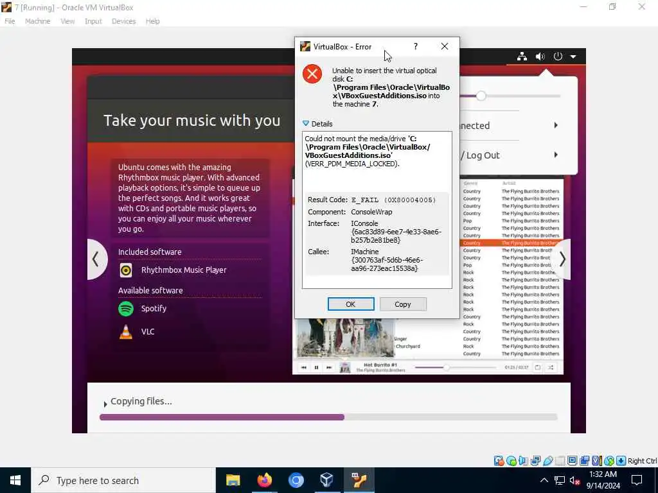Open File Explorer from the taskbar
The width and height of the screenshot is (658, 493).
233,480
